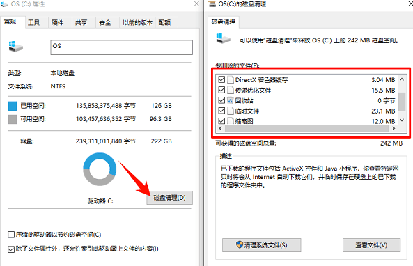Viewport: 413px width, 266px height.
Task: Click the 查看文件(V) button
Action: tap(371, 245)
